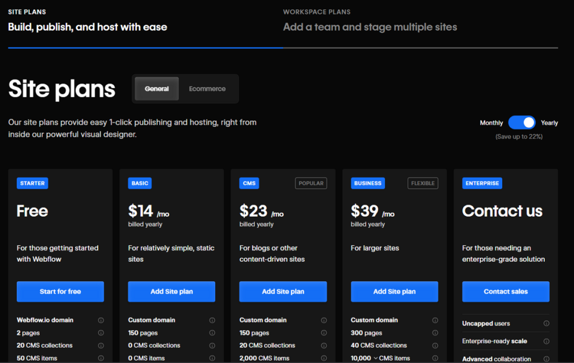Click the $23 /mo price
574x363 pixels.
point(261,211)
